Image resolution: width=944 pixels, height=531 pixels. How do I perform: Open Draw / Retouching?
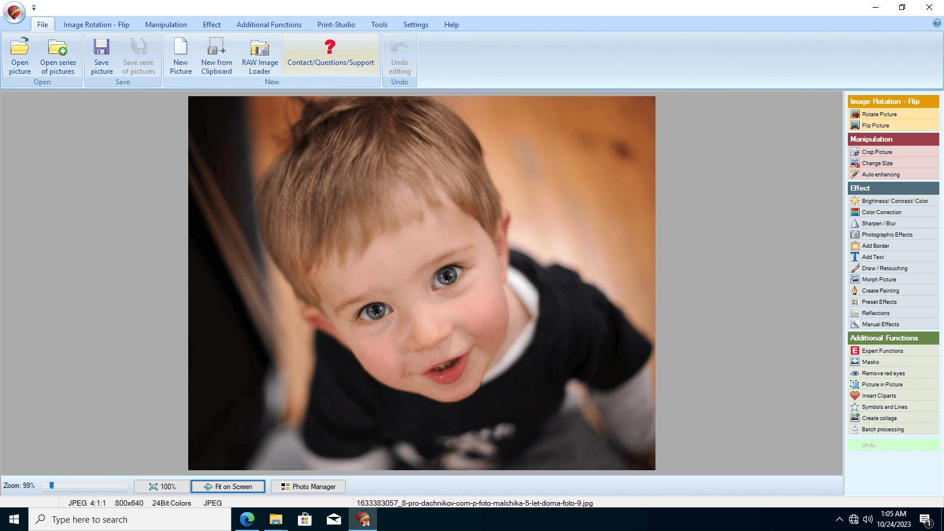pos(893,268)
